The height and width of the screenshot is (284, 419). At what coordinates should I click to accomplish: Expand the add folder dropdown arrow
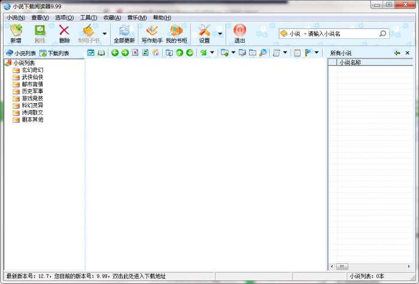point(233,52)
